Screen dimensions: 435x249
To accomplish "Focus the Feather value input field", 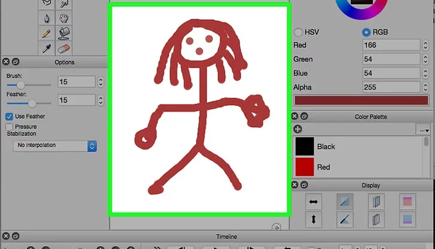I will [76, 100].
